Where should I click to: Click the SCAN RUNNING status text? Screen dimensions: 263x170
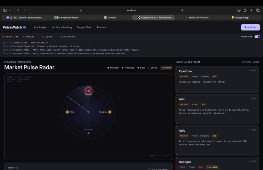point(68,37)
